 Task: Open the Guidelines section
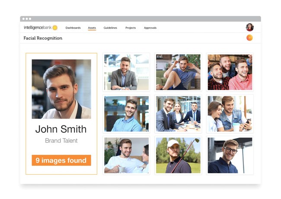110,28
